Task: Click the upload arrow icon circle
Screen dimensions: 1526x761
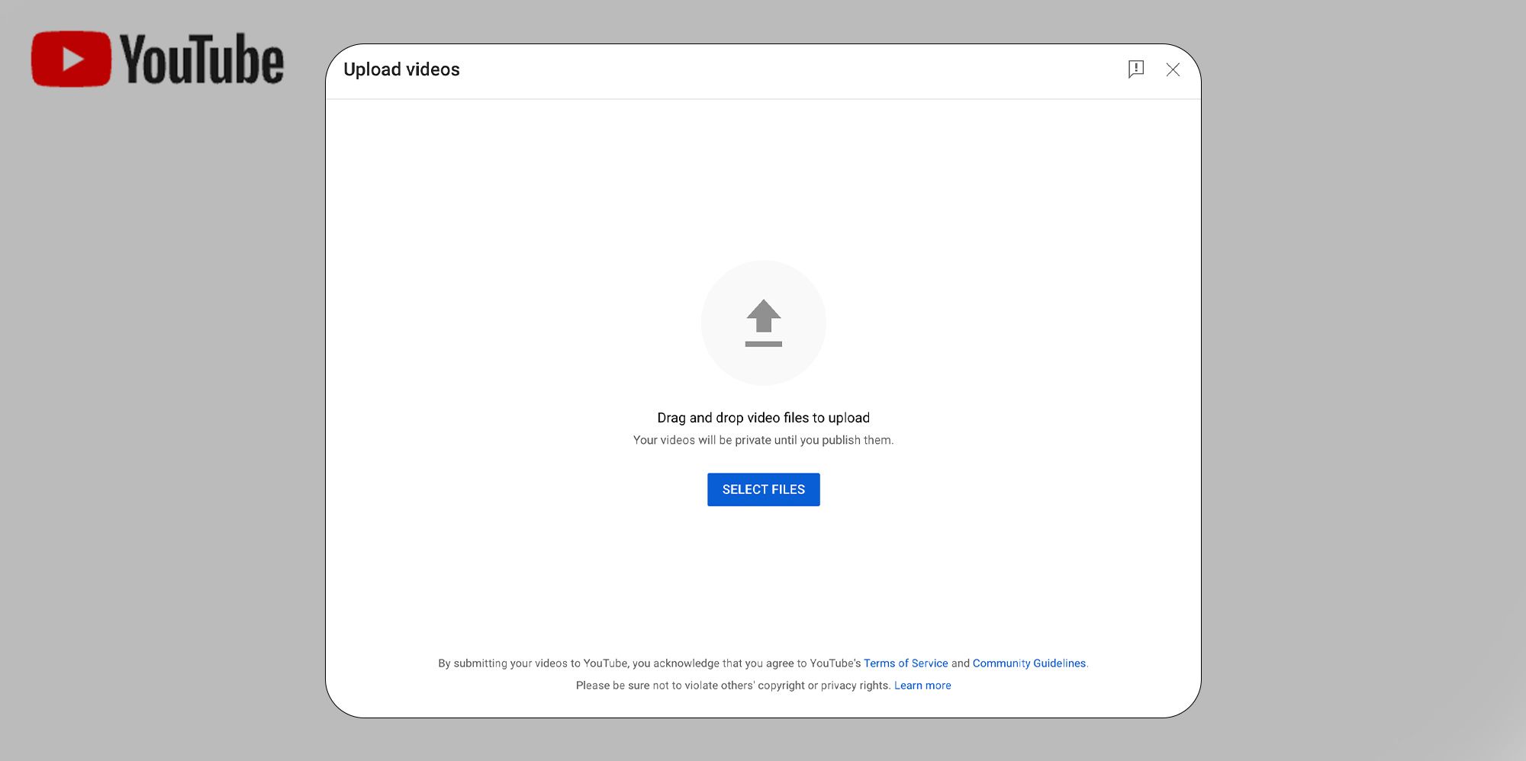Action: (763, 323)
